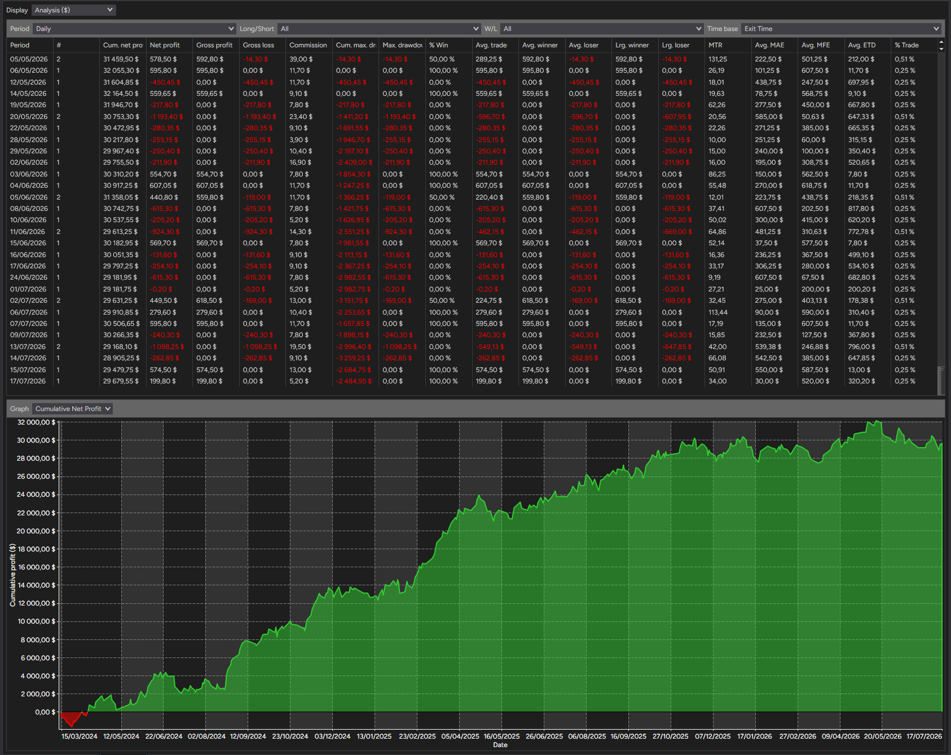The image size is (951, 755).
Task: Click the % Trade column header
Action: (x=914, y=45)
